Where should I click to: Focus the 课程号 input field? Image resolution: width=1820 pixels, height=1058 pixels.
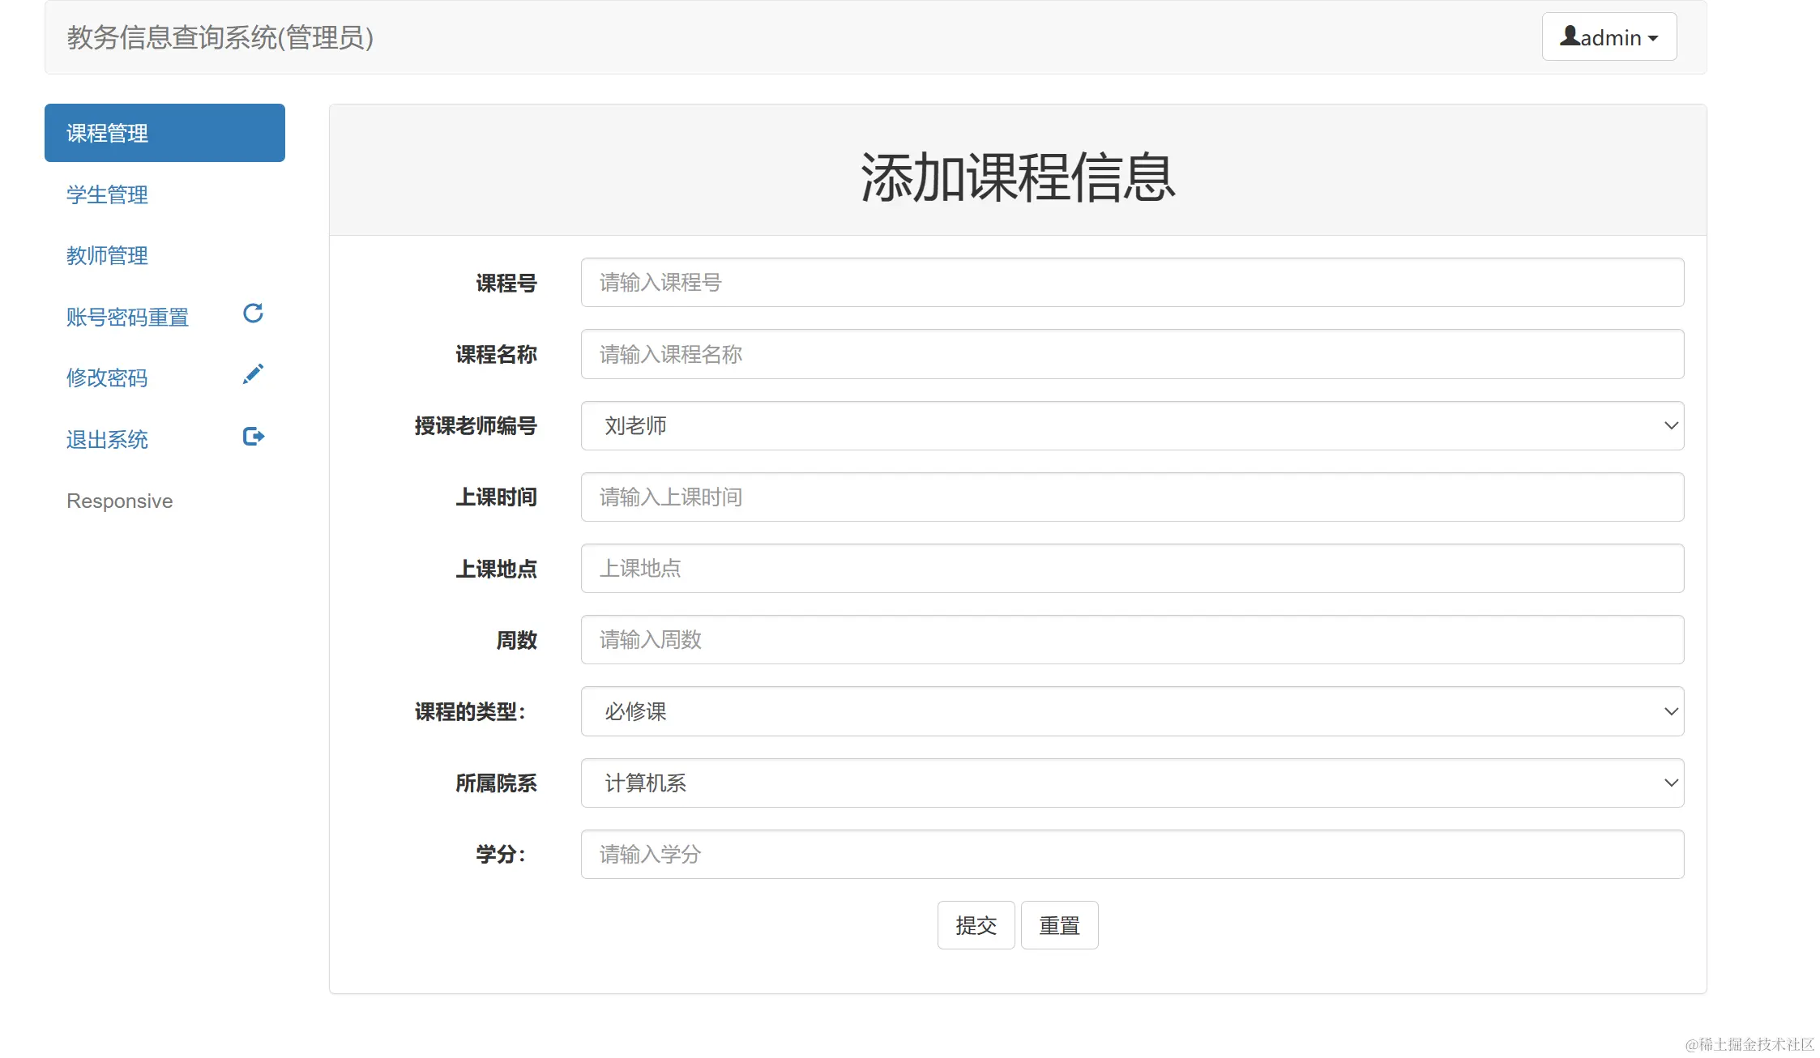[1131, 283]
